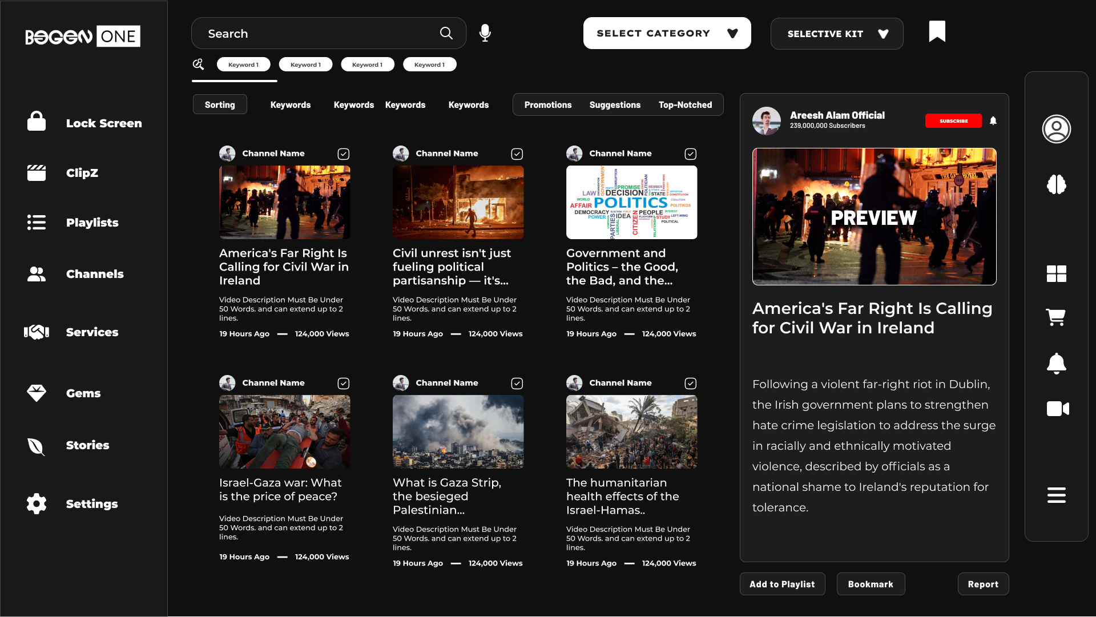This screenshot has height=617, width=1096.
Task: Select the Top-Notched tab
Action: [x=685, y=105]
